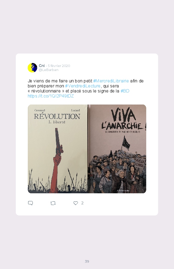The height and width of the screenshot is (269, 174).
Task: View the Viva l'Anarchie cover image
Action: tap(117, 149)
